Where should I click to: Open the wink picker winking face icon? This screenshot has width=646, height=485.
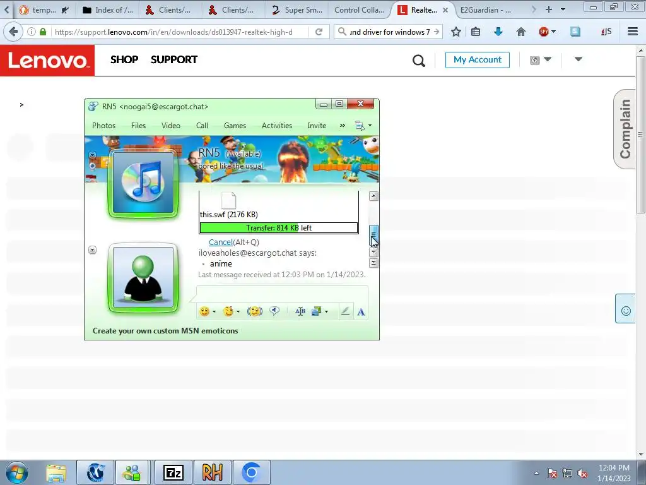point(228,311)
